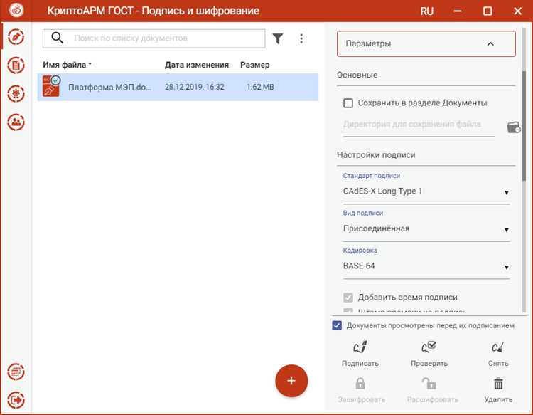Click the disabled Зашифровать lock button
Image resolution: width=533 pixels, height=415 pixels.
(361, 390)
